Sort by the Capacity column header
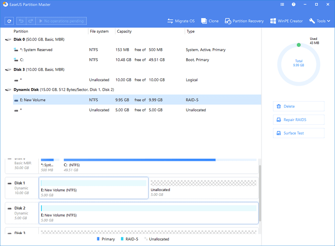Viewport: 335px width, 246px height. 124,32
